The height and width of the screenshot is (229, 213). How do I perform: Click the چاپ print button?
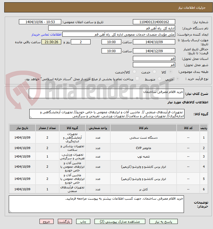tap(83, 221)
